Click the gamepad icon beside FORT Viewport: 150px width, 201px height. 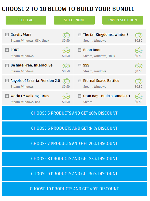pos(66,50)
